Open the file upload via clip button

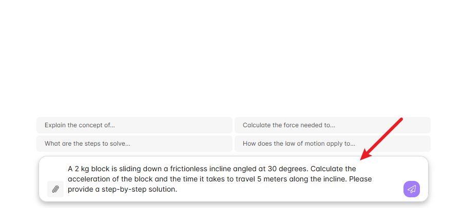(x=55, y=189)
